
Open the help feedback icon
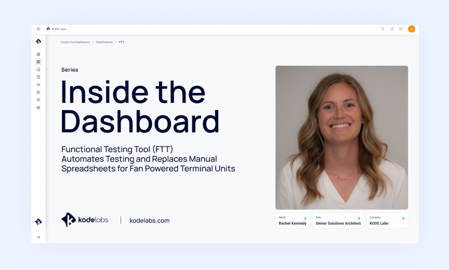point(401,29)
